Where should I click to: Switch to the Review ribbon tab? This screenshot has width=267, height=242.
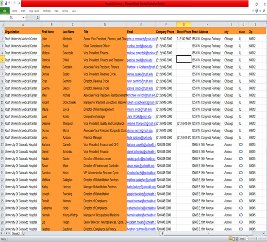[x=65, y=11]
